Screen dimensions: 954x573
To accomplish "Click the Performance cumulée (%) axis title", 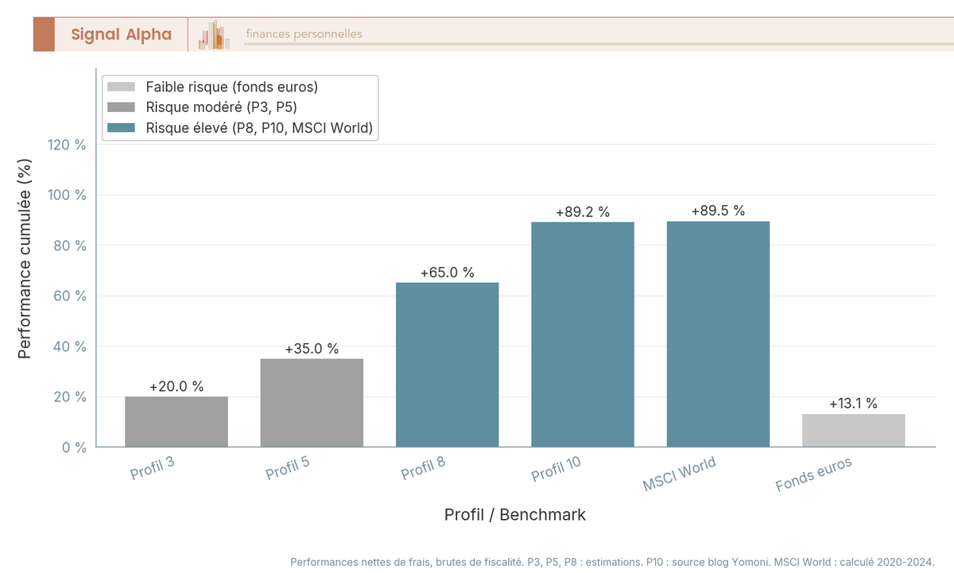I will point(25,258).
